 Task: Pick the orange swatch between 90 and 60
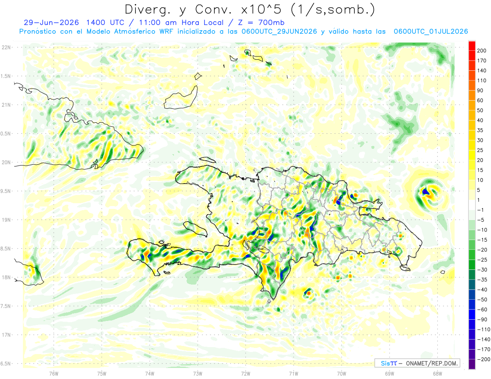[472, 96]
